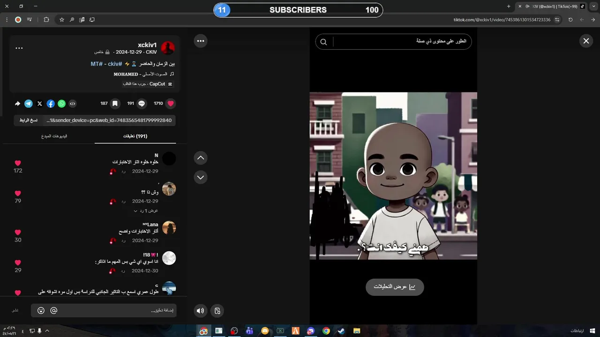Open the site settings icon left of the URL
This screenshot has height=337, width=600.
557,20
